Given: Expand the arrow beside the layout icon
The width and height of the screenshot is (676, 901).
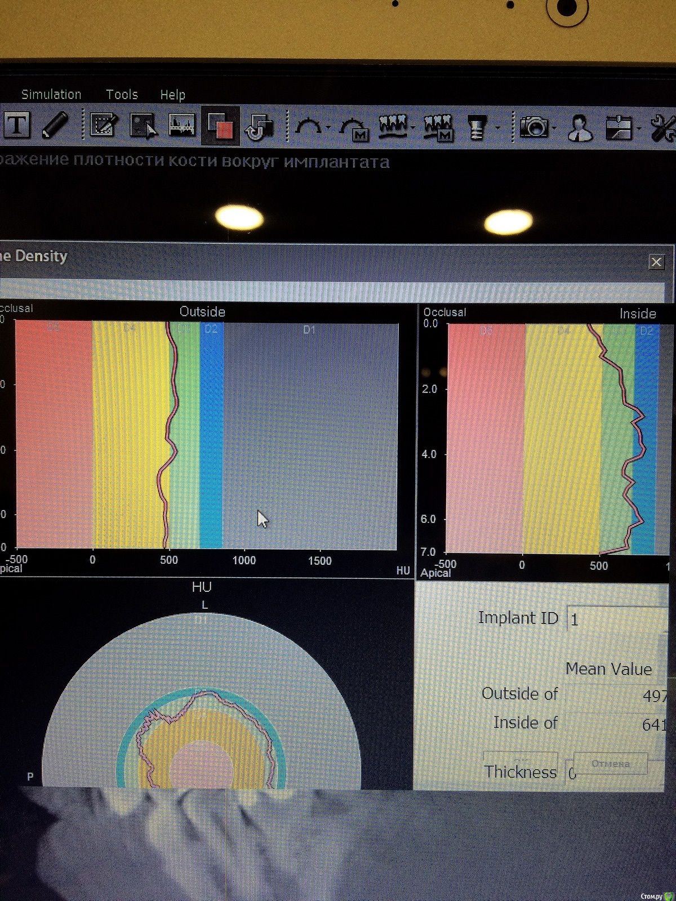Looking at the screenshot, I should coord(639,129).
